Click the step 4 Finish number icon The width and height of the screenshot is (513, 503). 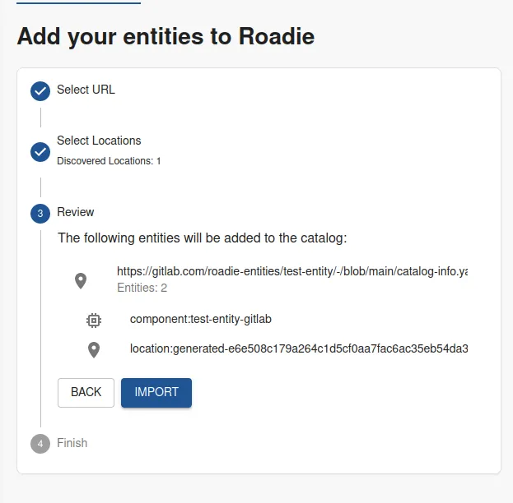[40, 444]
